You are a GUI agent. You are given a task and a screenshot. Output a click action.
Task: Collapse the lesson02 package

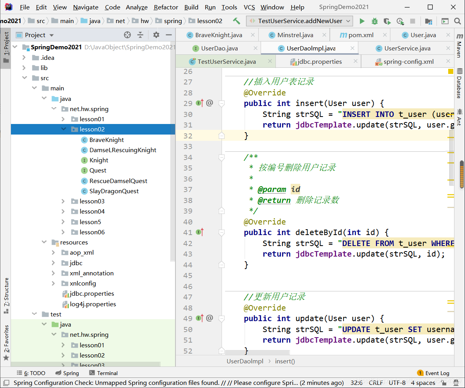click(x=63, y=129)
